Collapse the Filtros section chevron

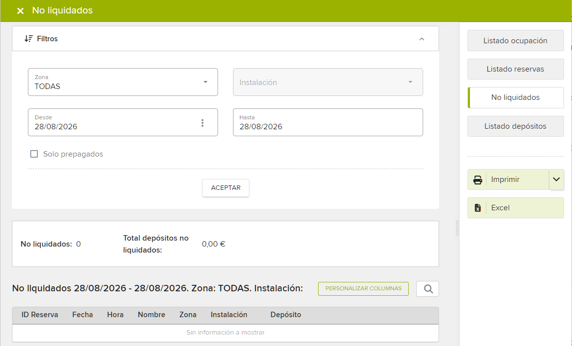[422, 39]
